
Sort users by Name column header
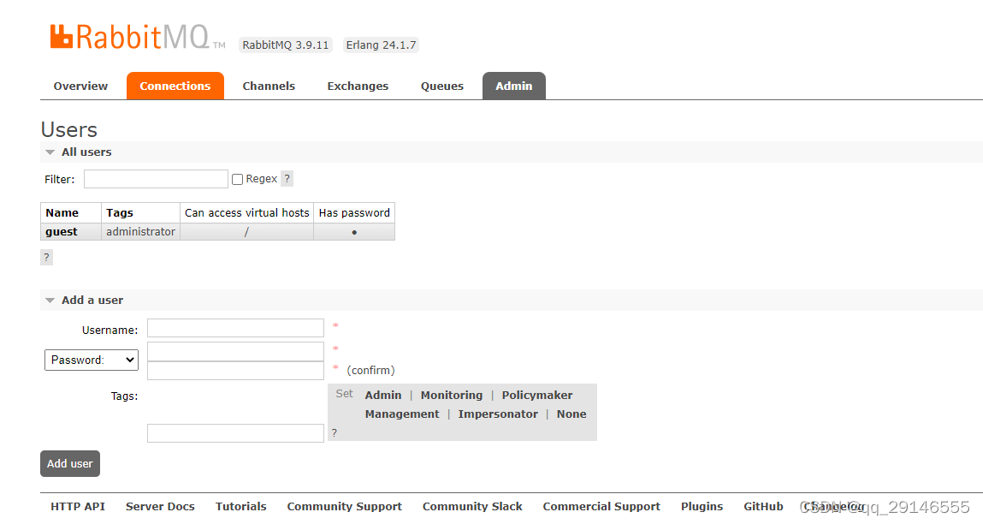click(71, 212)
